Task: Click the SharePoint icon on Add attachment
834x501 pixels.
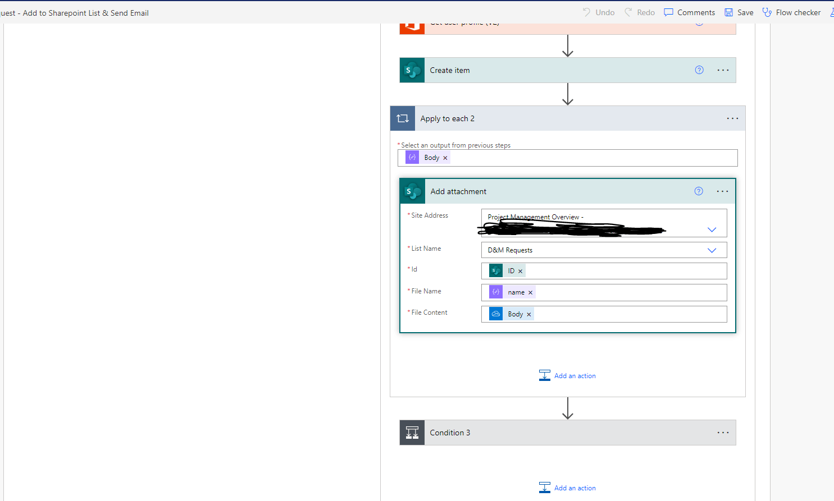Action: [x=413, y=191]
